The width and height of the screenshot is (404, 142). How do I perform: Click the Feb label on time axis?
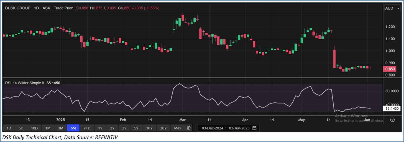(x=123, y=120)
